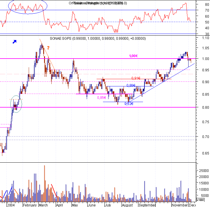Viewport: 210px width, 207px height.
Task: Click the 80 value on RSI scale
Action: (x=207, y=5)
